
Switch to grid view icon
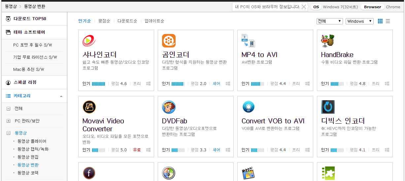(x=380, y=21)
